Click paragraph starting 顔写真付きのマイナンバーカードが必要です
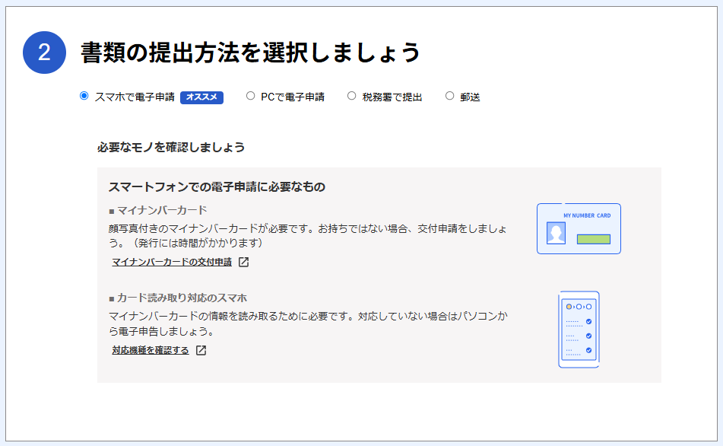This screenshot has width=723, height=446. coord(308,235)
